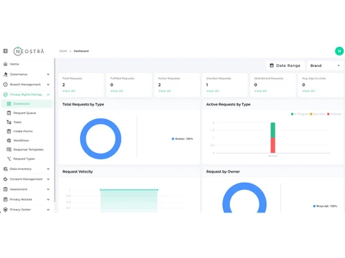Click the Privacy Notices icon
This screenshot has height=258, width=345.
click(x=6, y=200)
